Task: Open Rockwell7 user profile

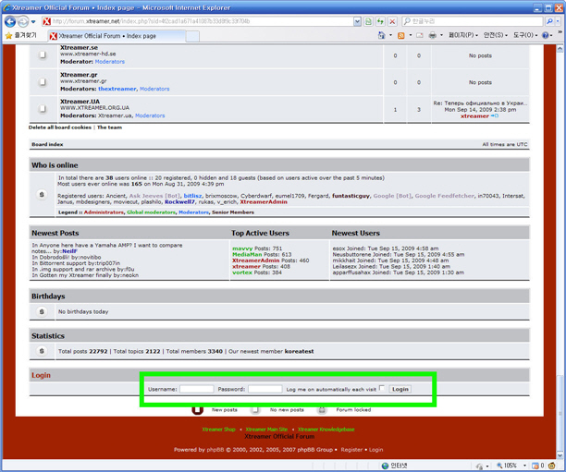Action: (x=179, y=202)
